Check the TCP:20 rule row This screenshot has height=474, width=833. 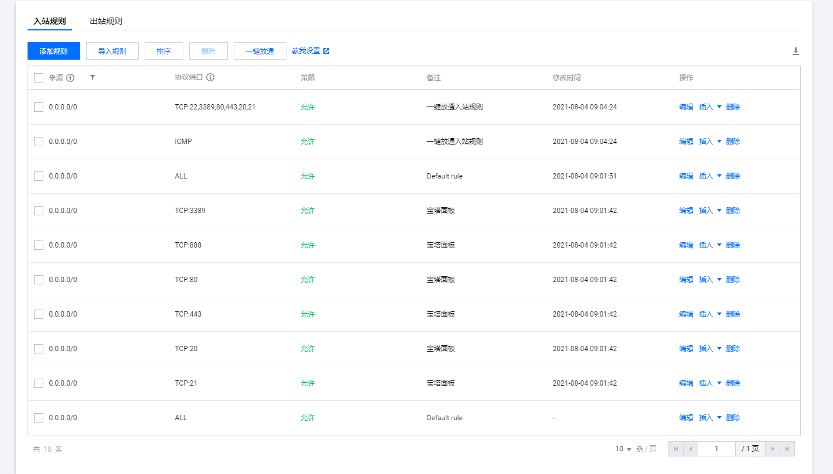tap(39, 349)
